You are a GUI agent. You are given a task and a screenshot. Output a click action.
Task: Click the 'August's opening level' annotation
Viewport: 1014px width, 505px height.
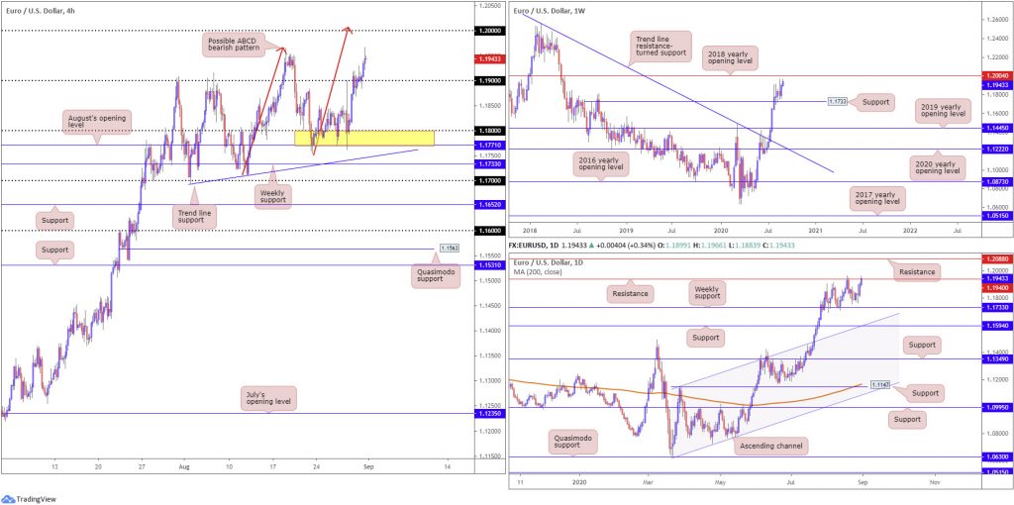(98, 120)
